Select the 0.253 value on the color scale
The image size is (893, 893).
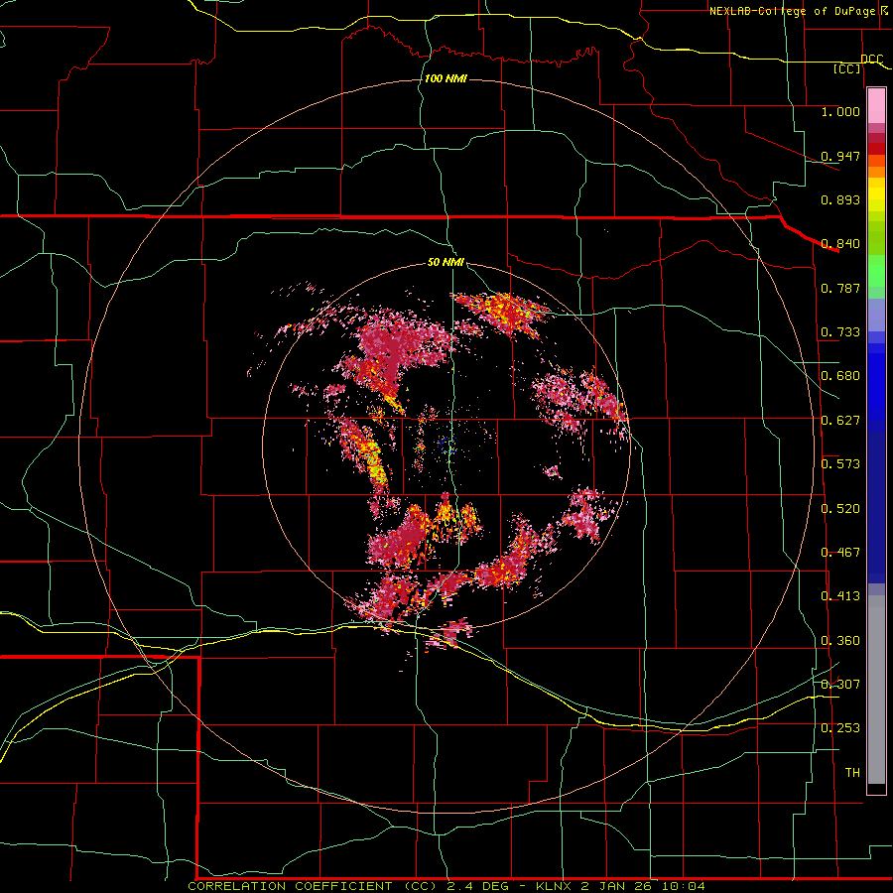(x=840, y=728)
